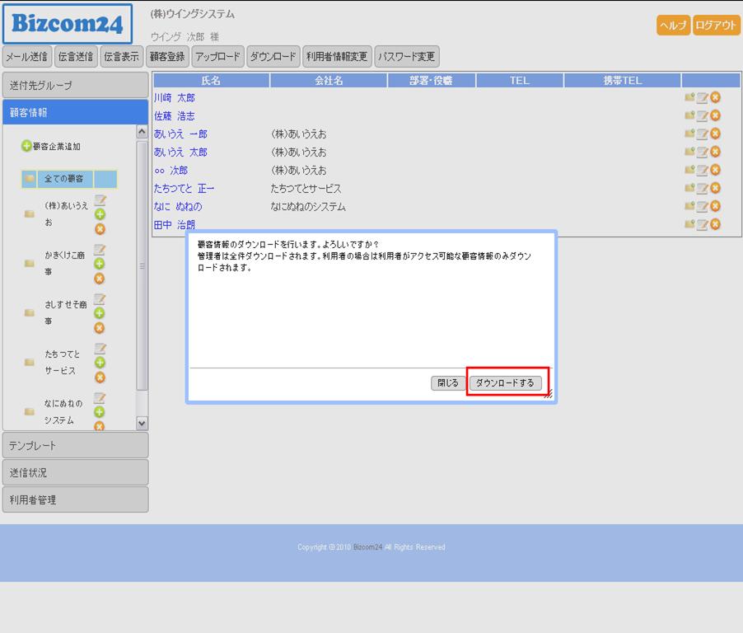Viewport: 743px width, 633px height.
Task: Expand the テンプレート accordion panel
Action: pos(75,445)
